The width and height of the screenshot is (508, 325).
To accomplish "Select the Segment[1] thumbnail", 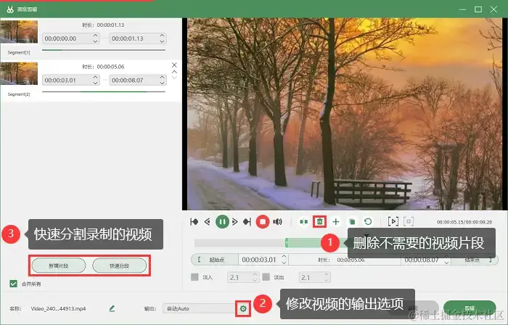I will tap(19, 32).
